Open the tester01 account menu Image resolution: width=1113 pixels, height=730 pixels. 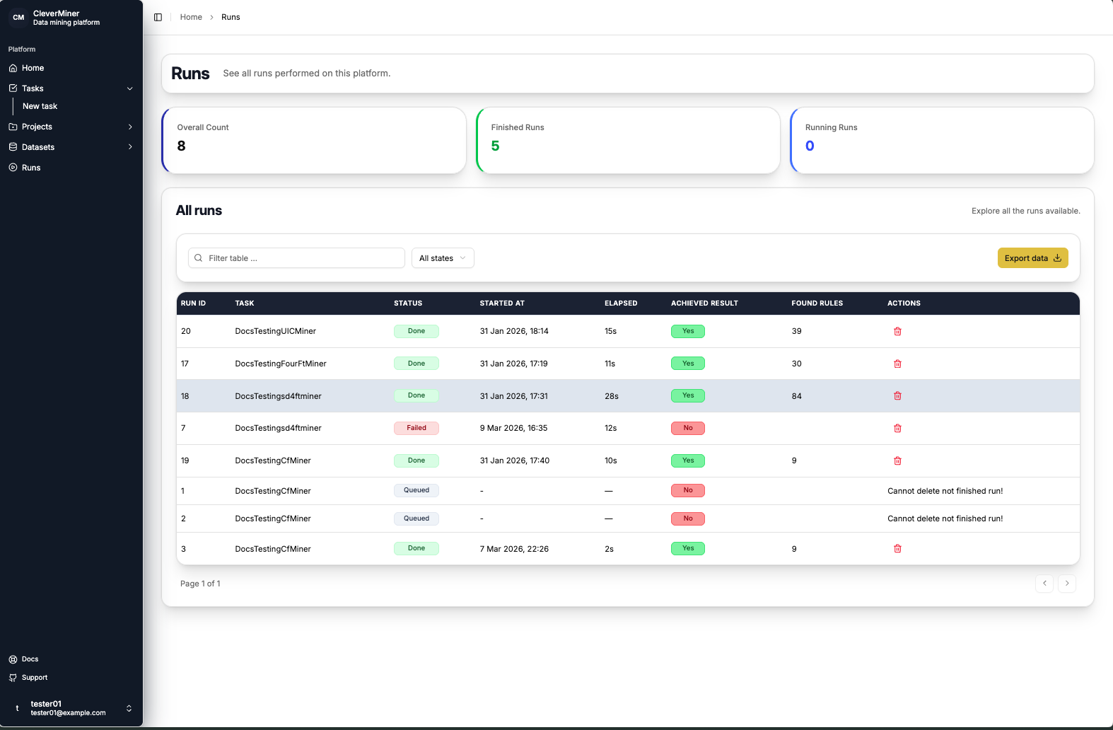coord(71,708)
